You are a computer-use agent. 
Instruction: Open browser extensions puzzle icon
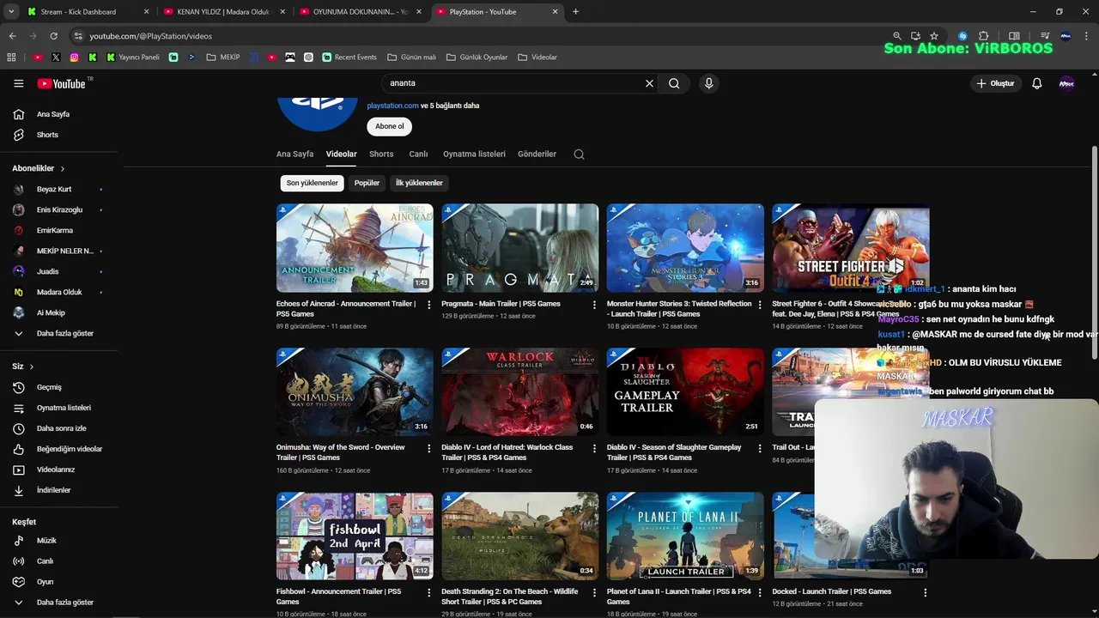tap(984, 36)
